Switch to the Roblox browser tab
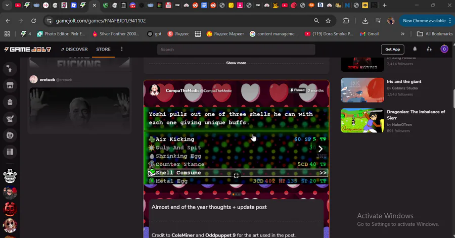This screenshot has width=455, height=238. point(74,5)
